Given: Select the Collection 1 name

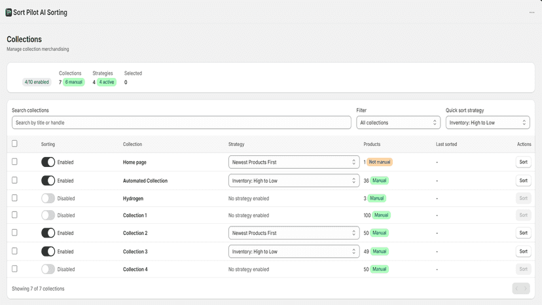Looking at the screenshot, I should 135,215.
